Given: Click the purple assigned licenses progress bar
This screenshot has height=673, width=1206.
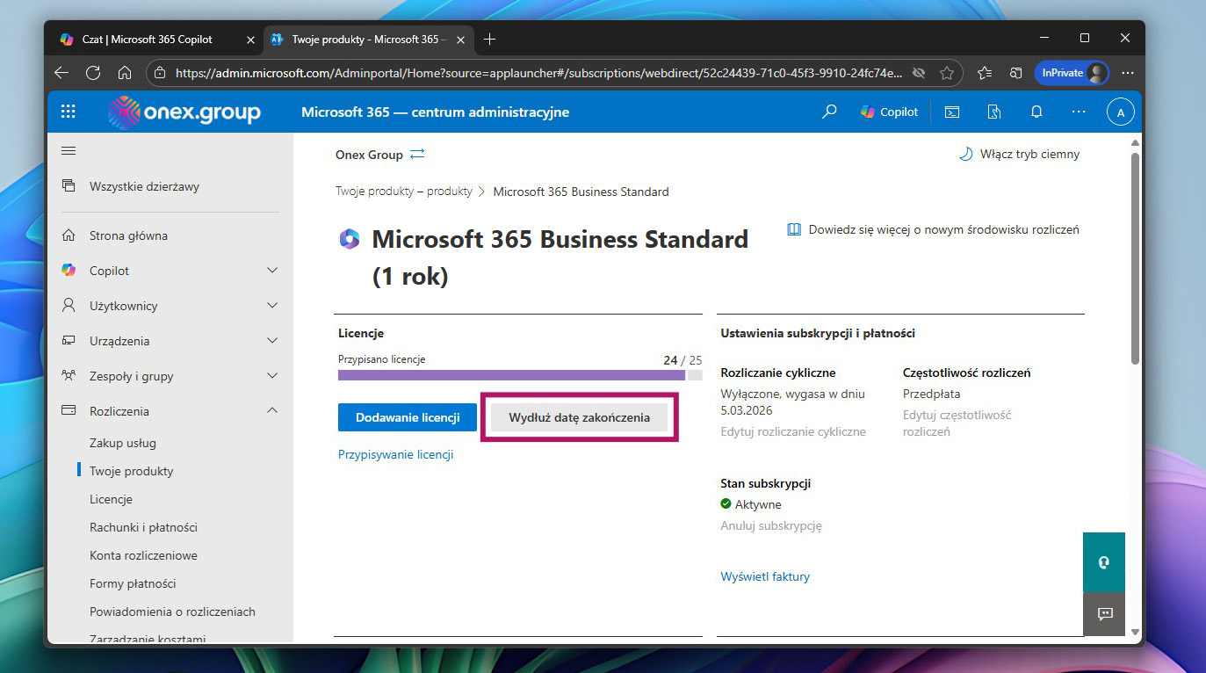Looking at the screenshot, I should tap(511, 375).
